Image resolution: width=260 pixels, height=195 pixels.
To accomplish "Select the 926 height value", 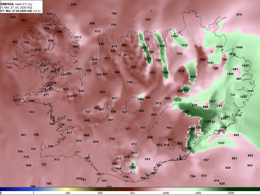I will point(228,168).
